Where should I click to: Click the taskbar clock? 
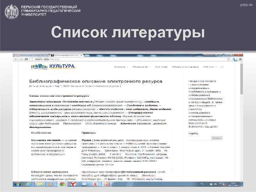[234, 184]
